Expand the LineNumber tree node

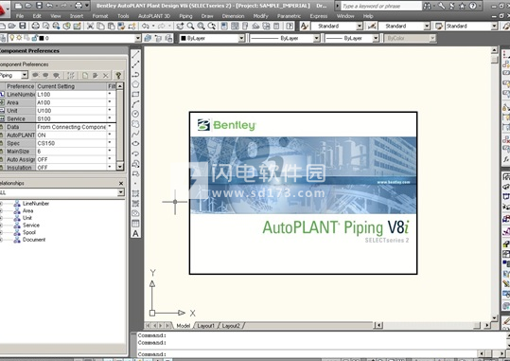pyautogui.click(x=1, y=204)
